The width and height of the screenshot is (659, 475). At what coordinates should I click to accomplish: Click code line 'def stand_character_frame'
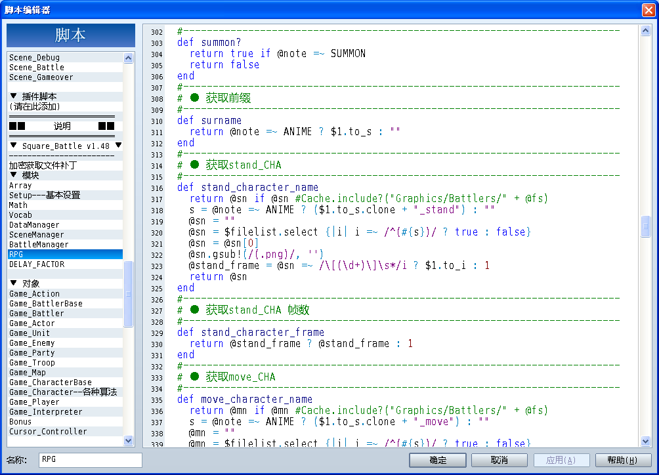pyautogui.click(x=251, y=332)
